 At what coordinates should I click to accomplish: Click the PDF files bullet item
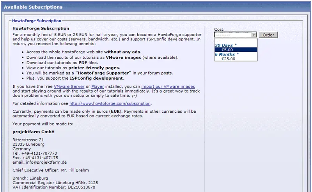point(62,63)
